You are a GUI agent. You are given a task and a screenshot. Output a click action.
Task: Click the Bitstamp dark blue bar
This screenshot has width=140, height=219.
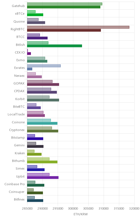[x=35, y=139]
